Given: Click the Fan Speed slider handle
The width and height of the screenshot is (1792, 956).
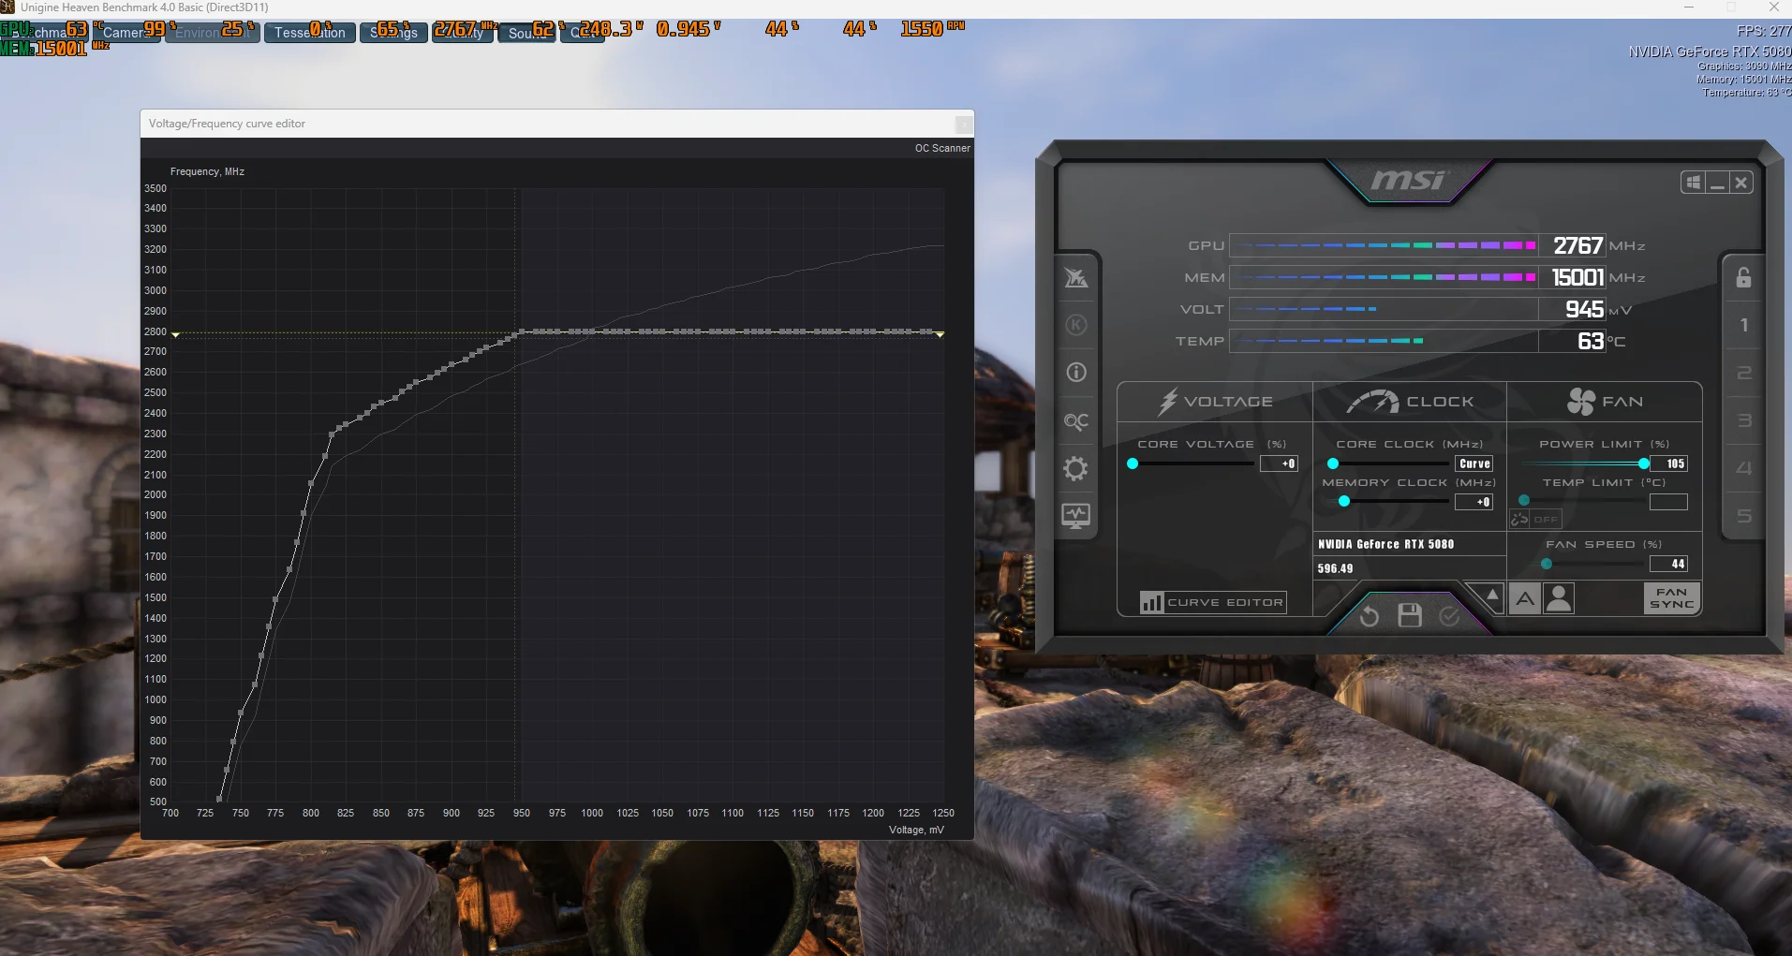Looking at the screenshot, I should [1547, 564].
